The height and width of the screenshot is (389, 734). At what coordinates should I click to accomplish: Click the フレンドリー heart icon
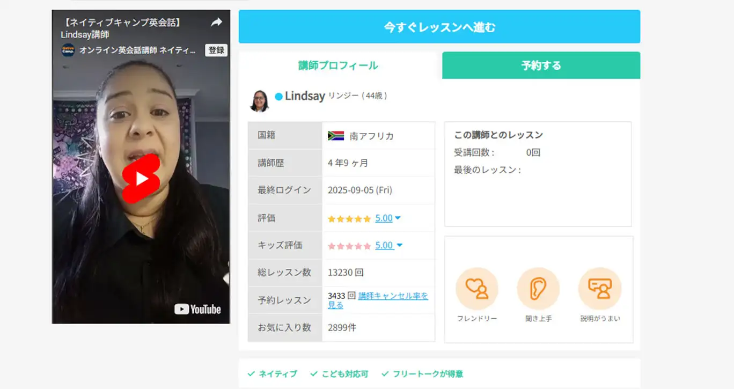(476, 289)
